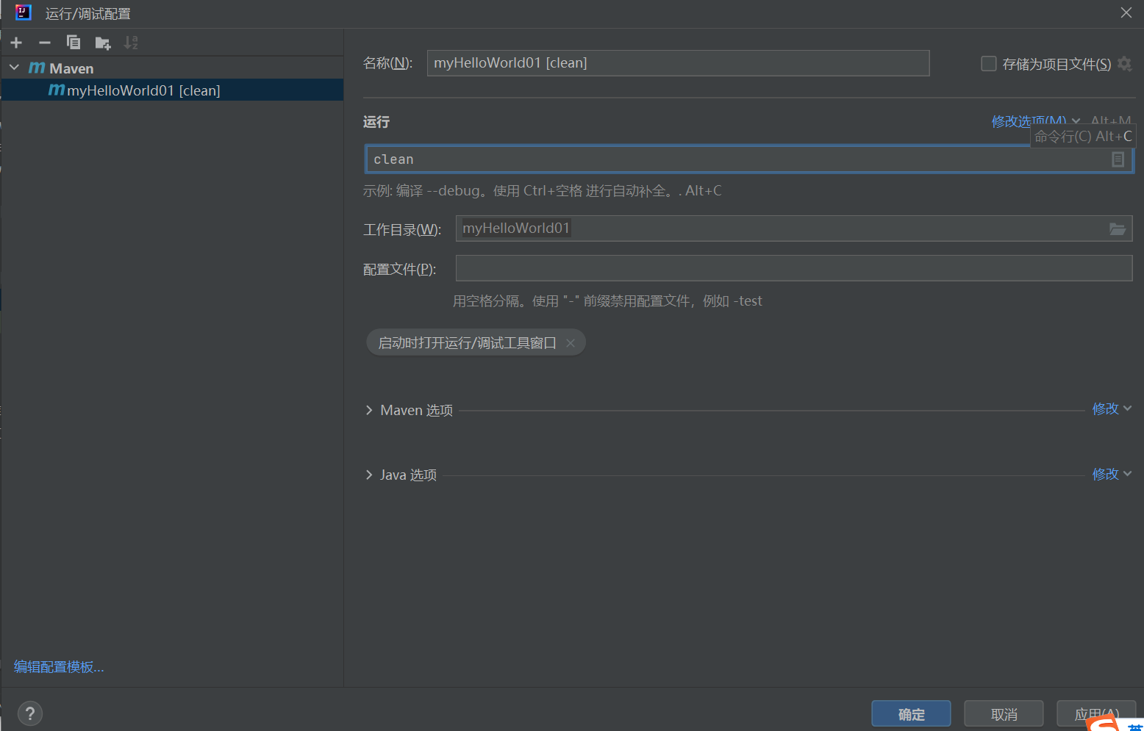The height and width of the screenshot is (731, 1144).
Task: Open 修改 dropdown for Maven options
Action: coord(1112,408)
